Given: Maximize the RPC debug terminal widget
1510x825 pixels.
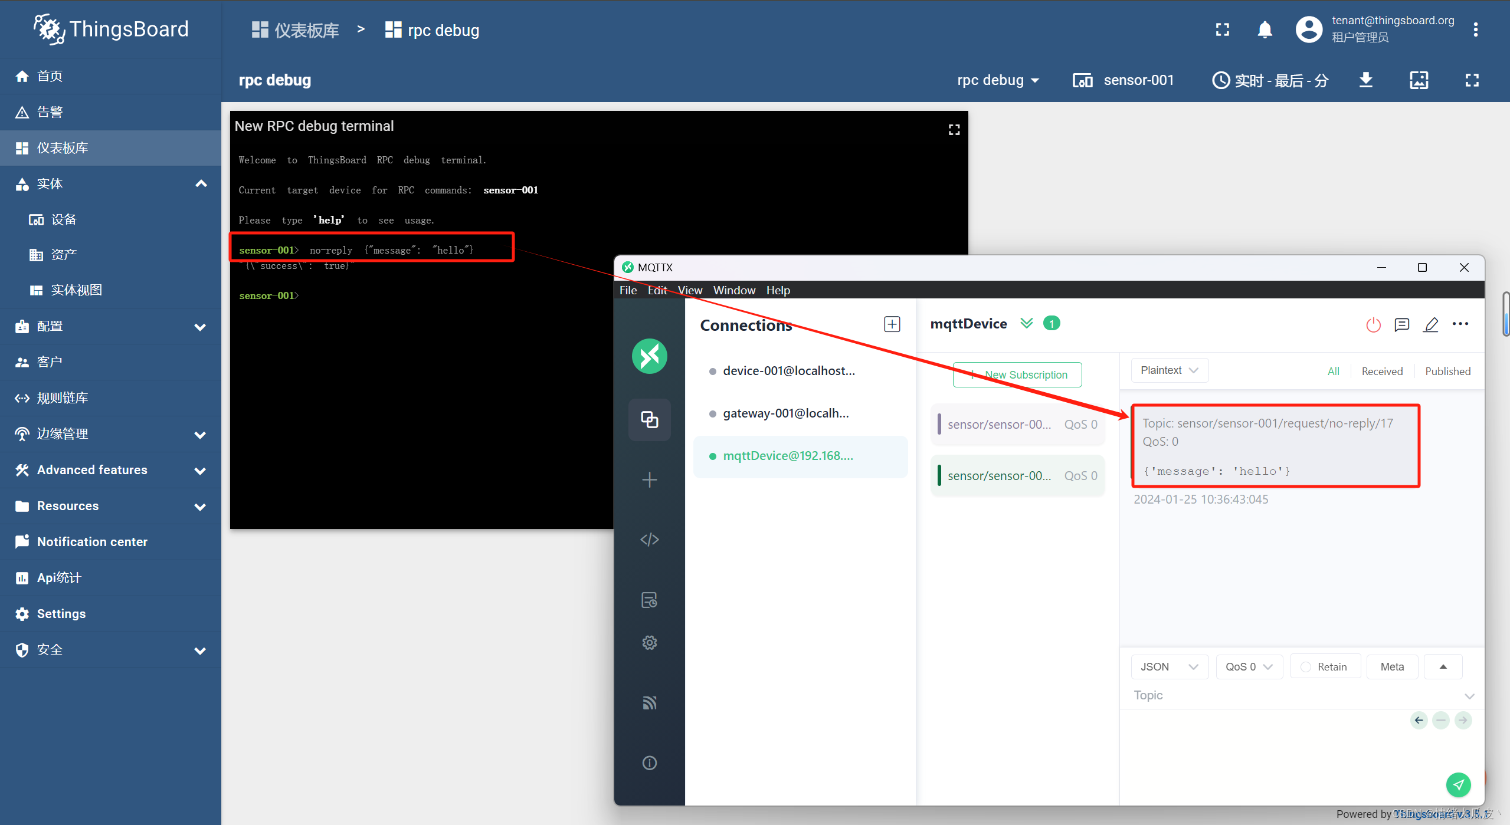Looking at the screenshot, I should click(x=954, y=130).
